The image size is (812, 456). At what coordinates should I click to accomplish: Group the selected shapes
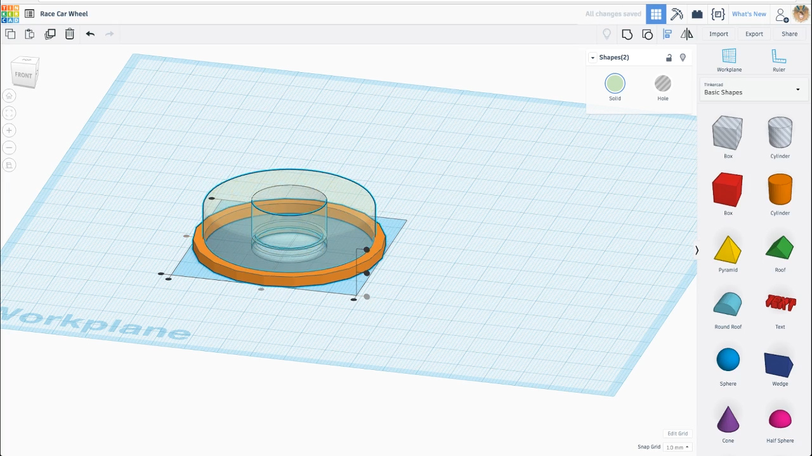pyautogui.click(x=627, y=34)
